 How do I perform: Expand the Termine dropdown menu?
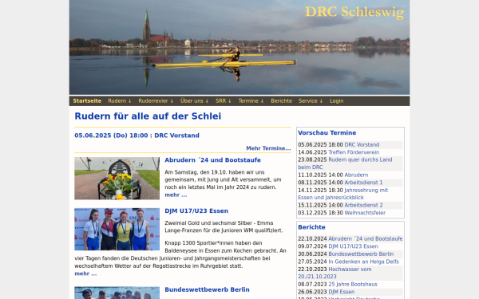click(x=251, y=101)
